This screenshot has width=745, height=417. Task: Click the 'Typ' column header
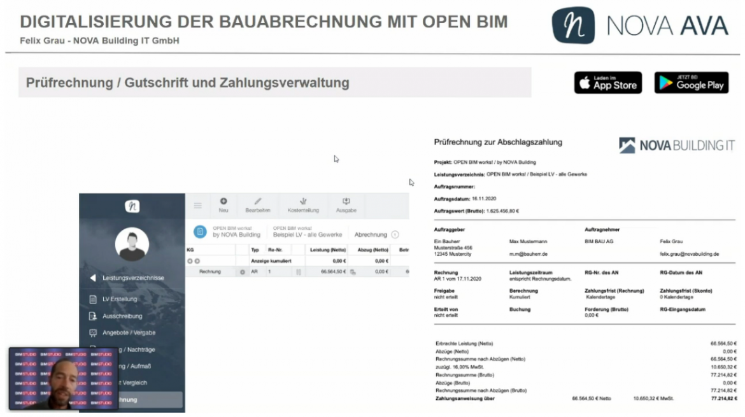coord(255,250)
